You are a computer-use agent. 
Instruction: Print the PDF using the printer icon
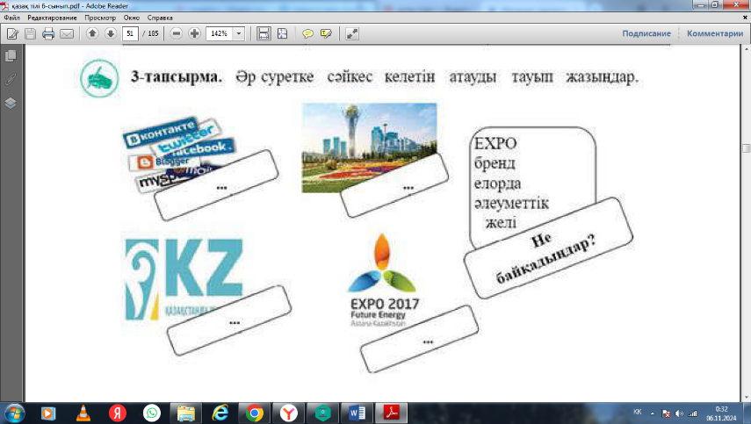click(48, 34)
